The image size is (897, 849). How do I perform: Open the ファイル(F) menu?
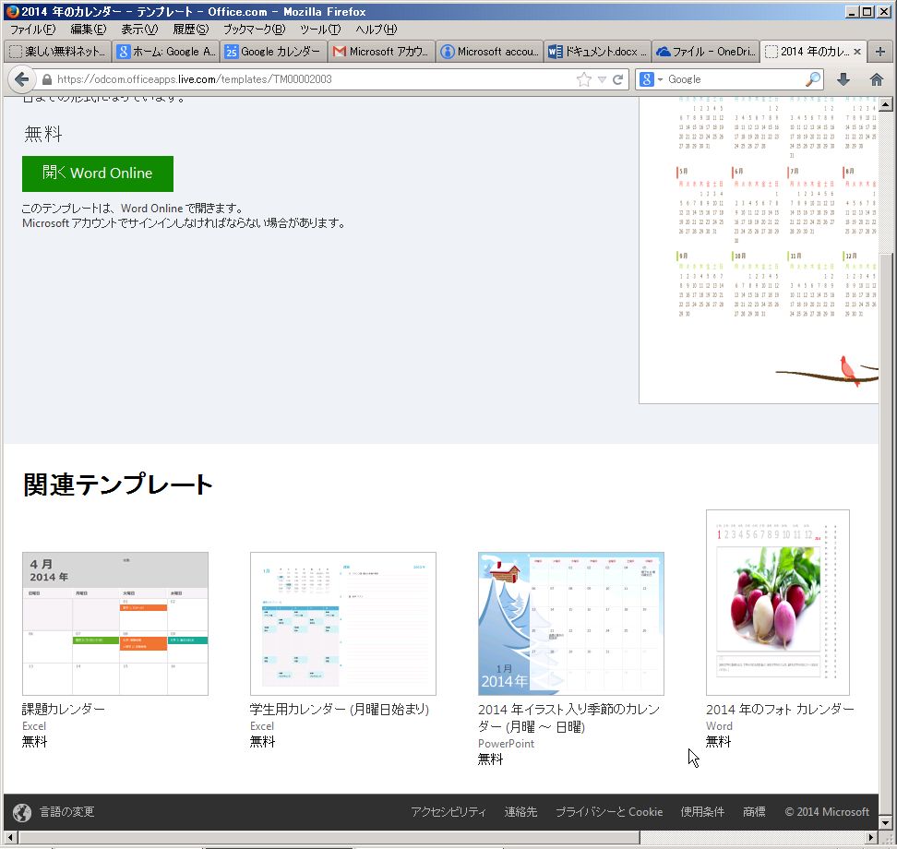[32, 30]
